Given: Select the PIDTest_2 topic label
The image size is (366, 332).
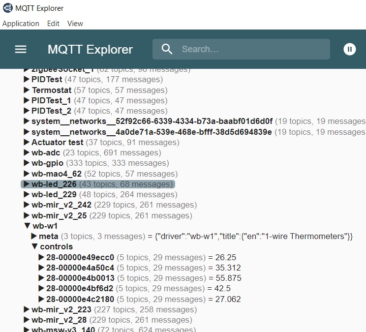Looking at the screenshot, I should pyautogui.click(x=51, y=111).
